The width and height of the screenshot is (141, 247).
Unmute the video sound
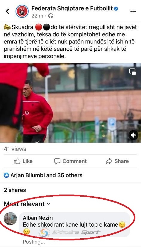pos(133,135)
